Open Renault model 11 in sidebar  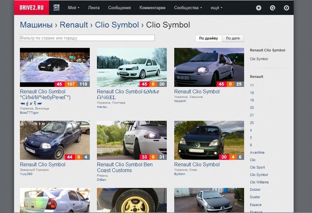(252, 86)
